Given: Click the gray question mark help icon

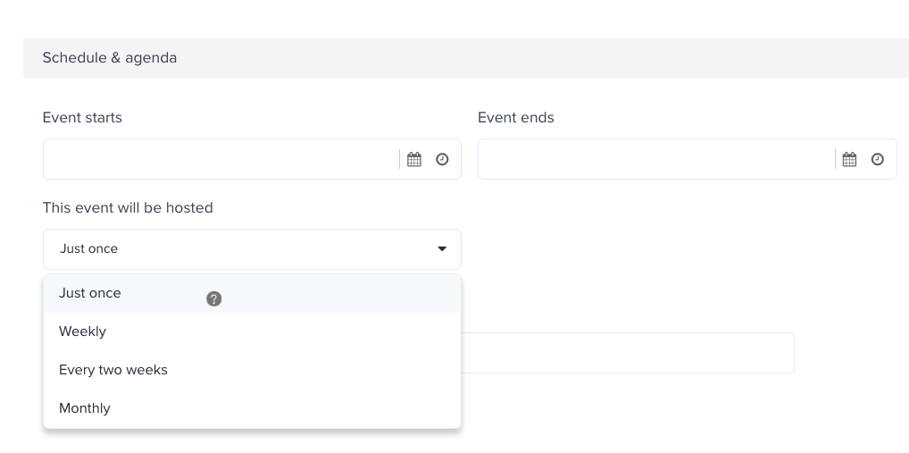Looking at the screenshot, I should (214, 298).
